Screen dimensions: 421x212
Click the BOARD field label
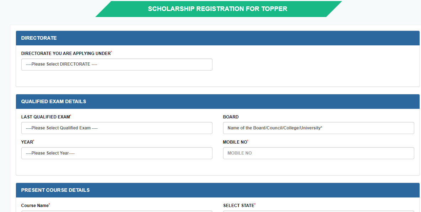231,117
